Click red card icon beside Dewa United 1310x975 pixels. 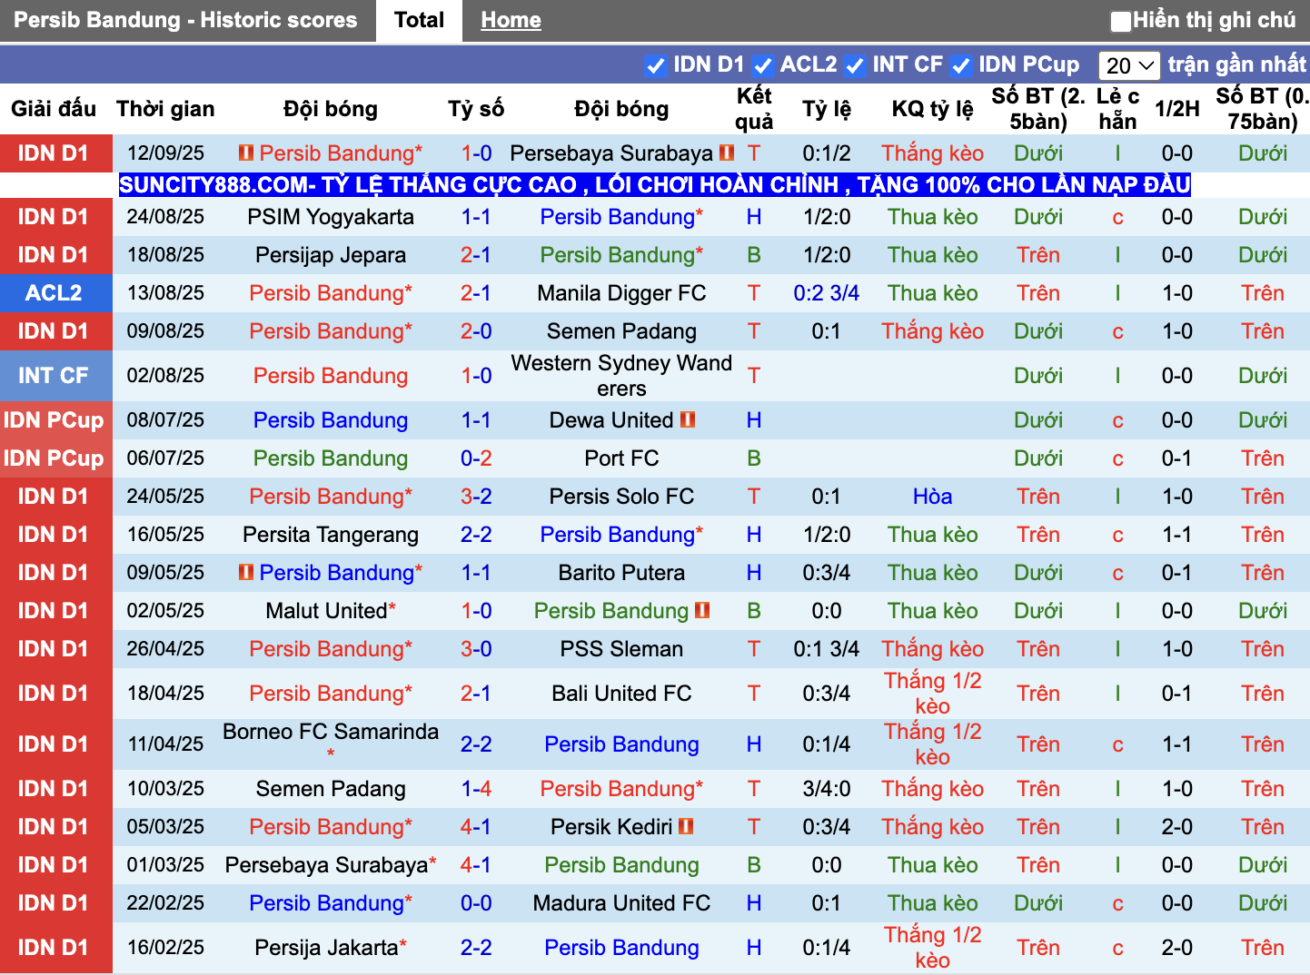[x=688, y=420]
